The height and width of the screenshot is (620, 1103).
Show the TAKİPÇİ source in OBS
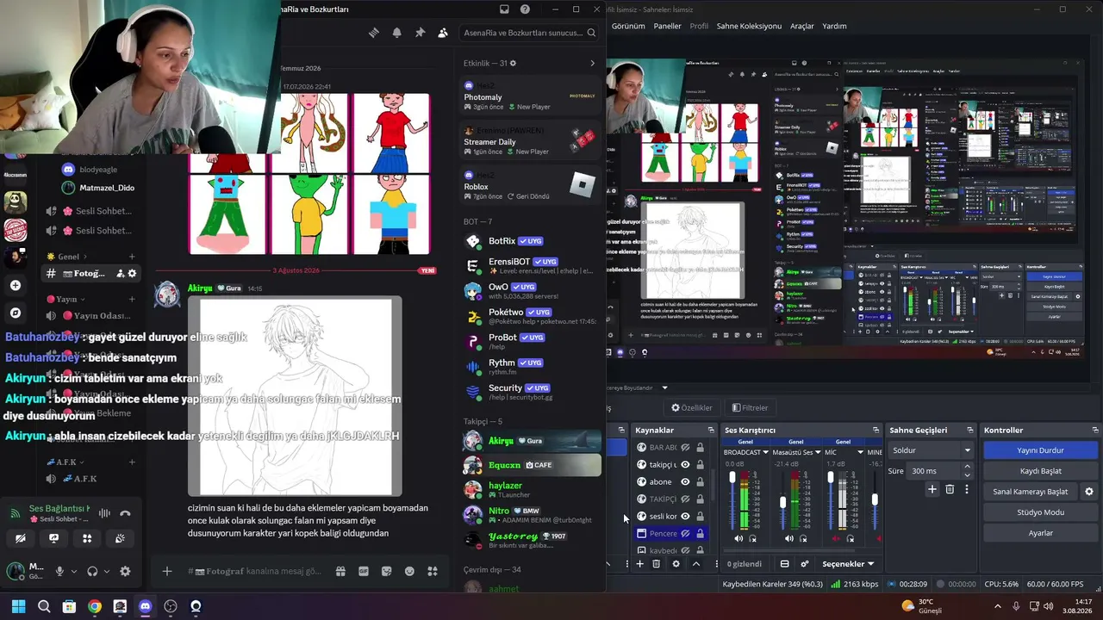685,499
